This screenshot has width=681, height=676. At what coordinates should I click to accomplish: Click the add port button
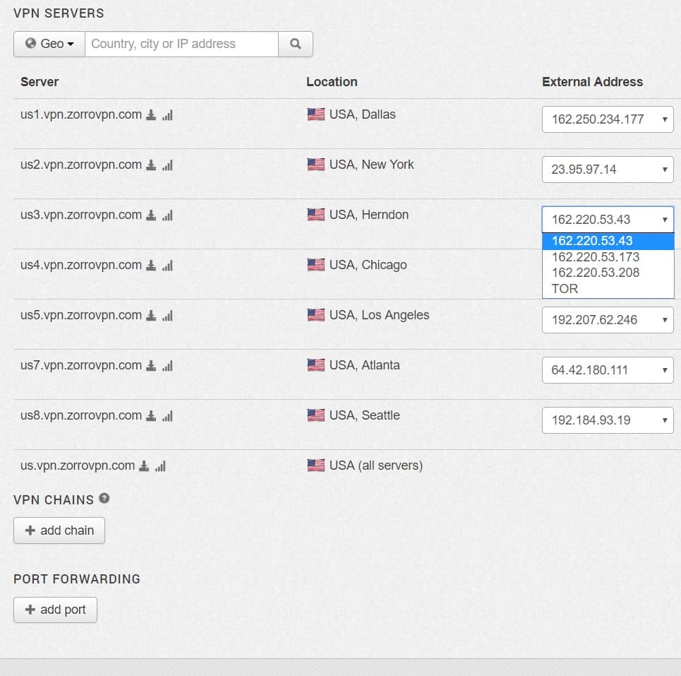[x=55, y=610]
